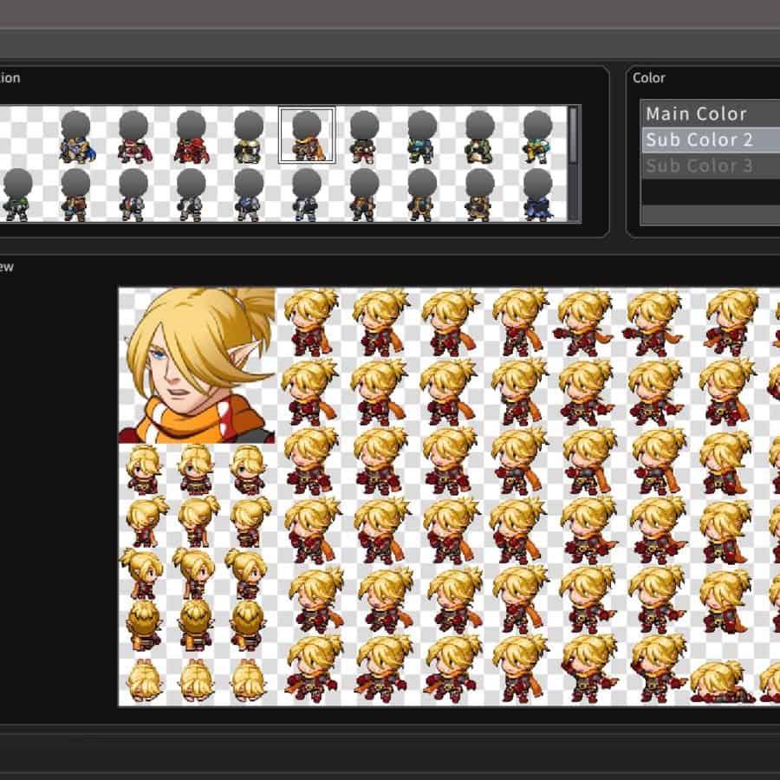Click the top-left battler sprite beside the portrait
Viewport: 780px width, 780px height.
[310, 322]
